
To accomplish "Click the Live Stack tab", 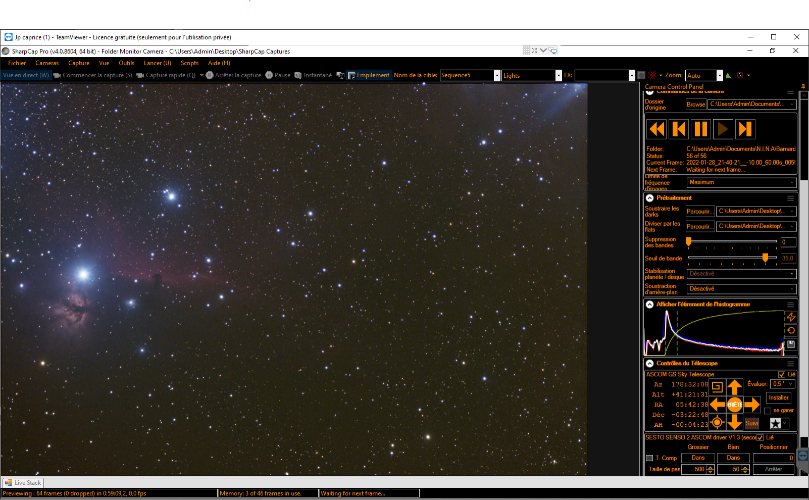I will click(23, 483).
